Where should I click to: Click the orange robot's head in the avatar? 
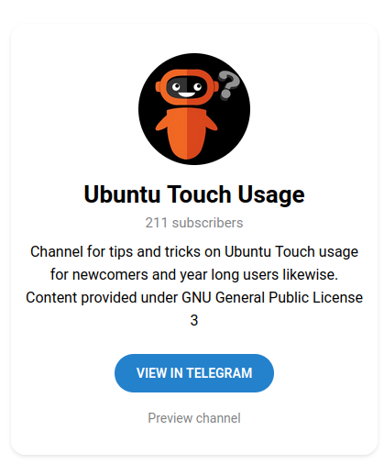(187, 87)
